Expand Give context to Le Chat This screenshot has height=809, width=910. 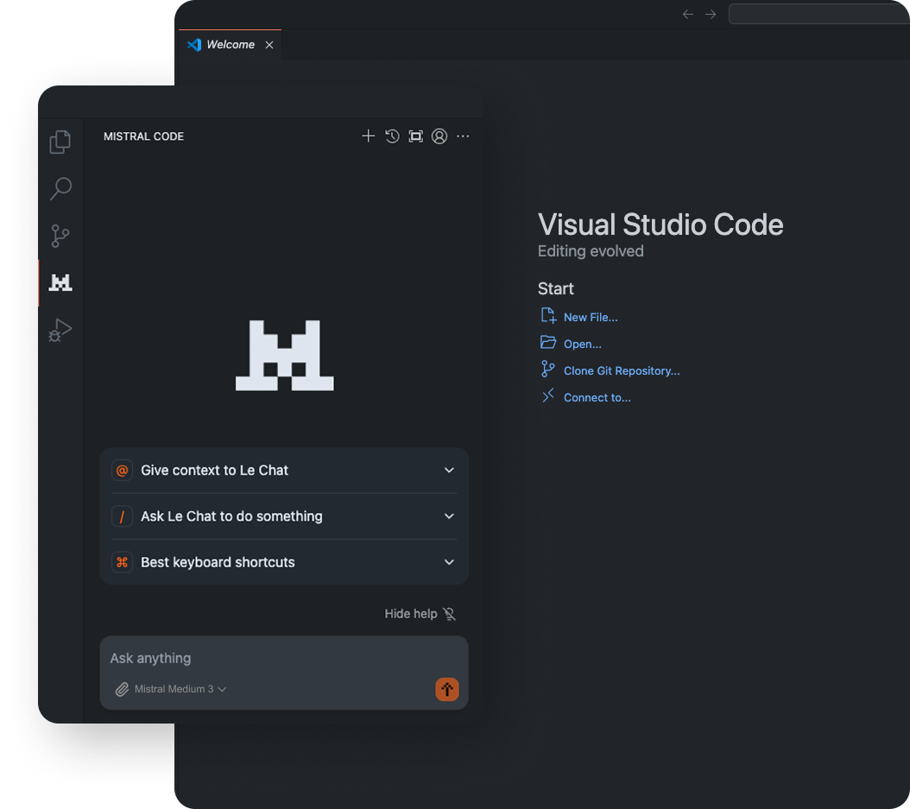point(284,471)
